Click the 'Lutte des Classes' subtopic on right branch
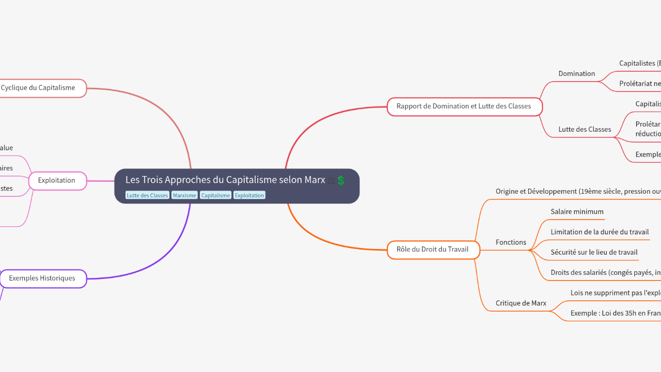661x372 pixels. 585,129
